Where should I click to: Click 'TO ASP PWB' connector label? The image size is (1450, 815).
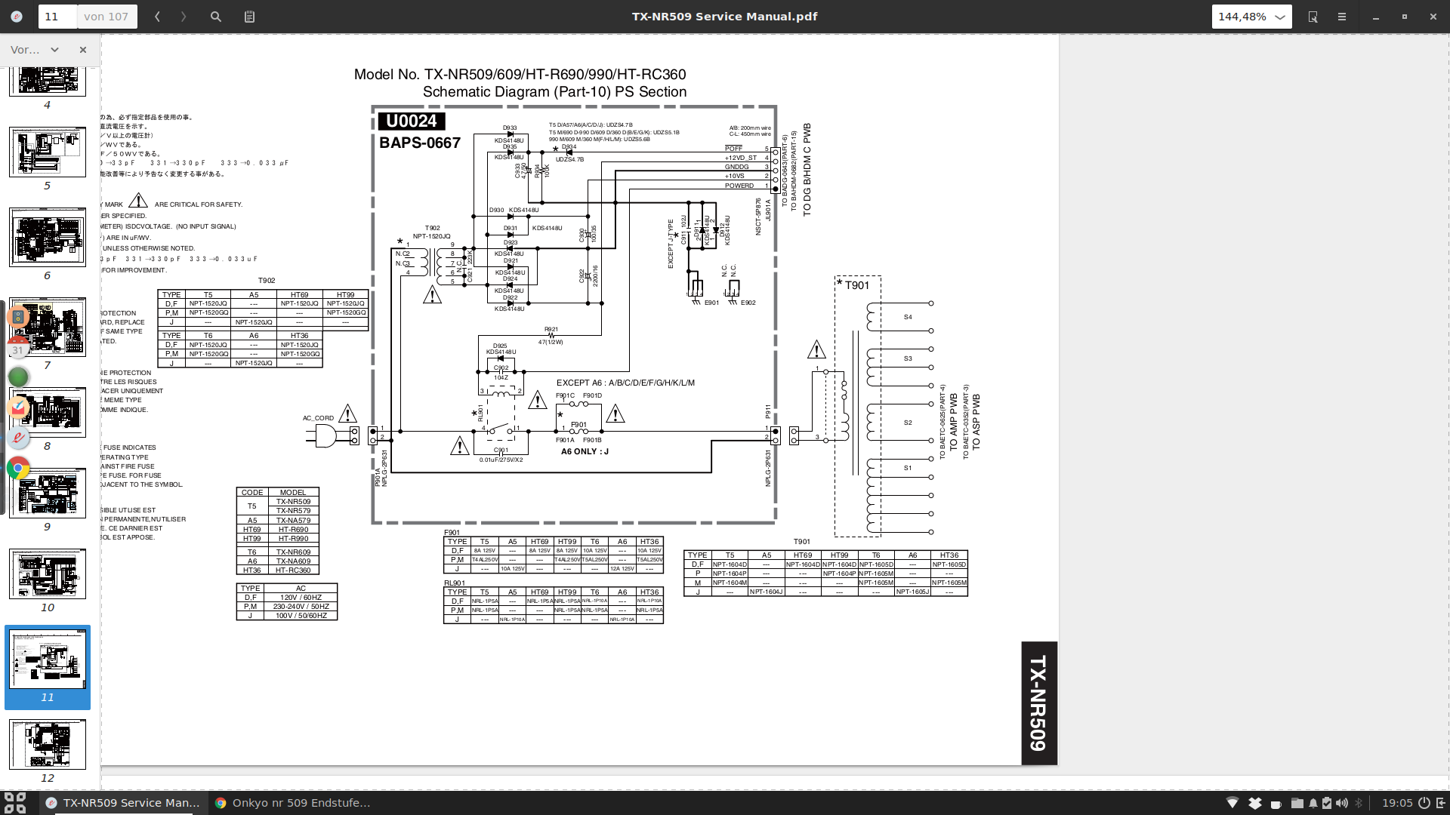(x=976, y=423)
